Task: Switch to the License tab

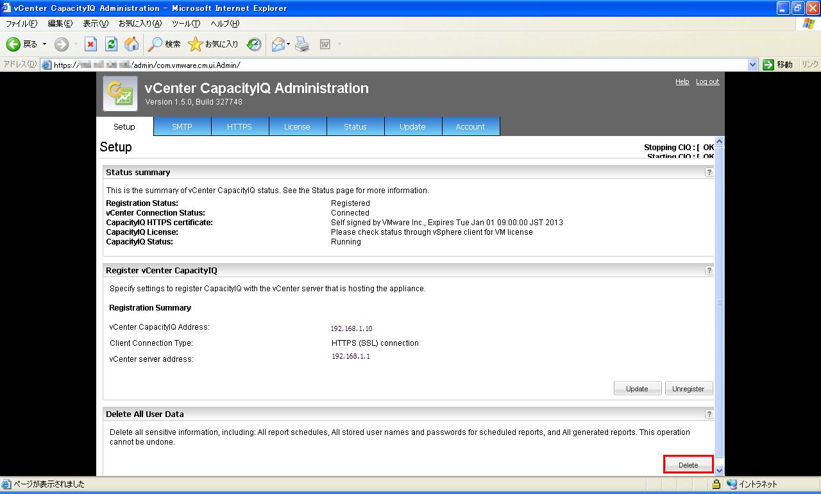Action: [x=298, y=126]
